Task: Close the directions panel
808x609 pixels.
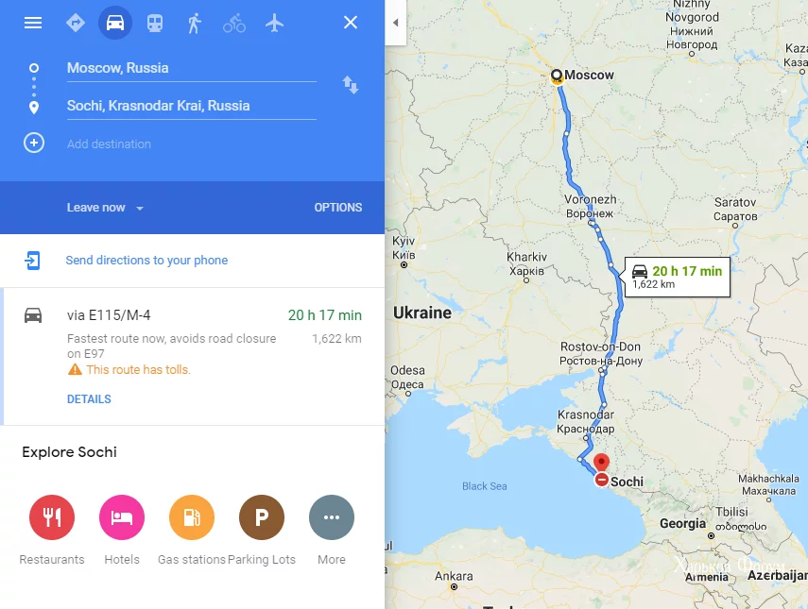Action: 351,22
